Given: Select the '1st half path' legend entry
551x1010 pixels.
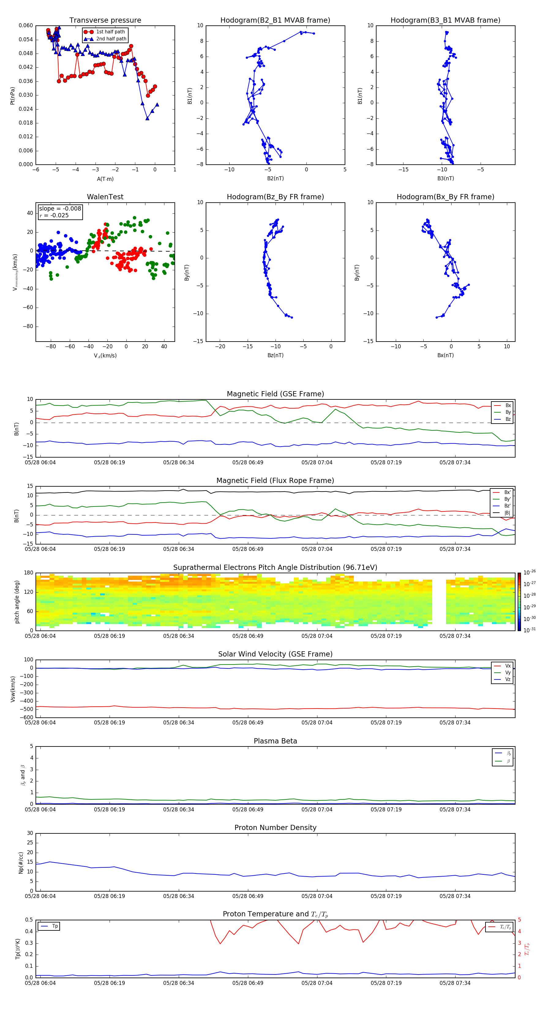Looking at the screenshot, I should (x=105, y=32).
